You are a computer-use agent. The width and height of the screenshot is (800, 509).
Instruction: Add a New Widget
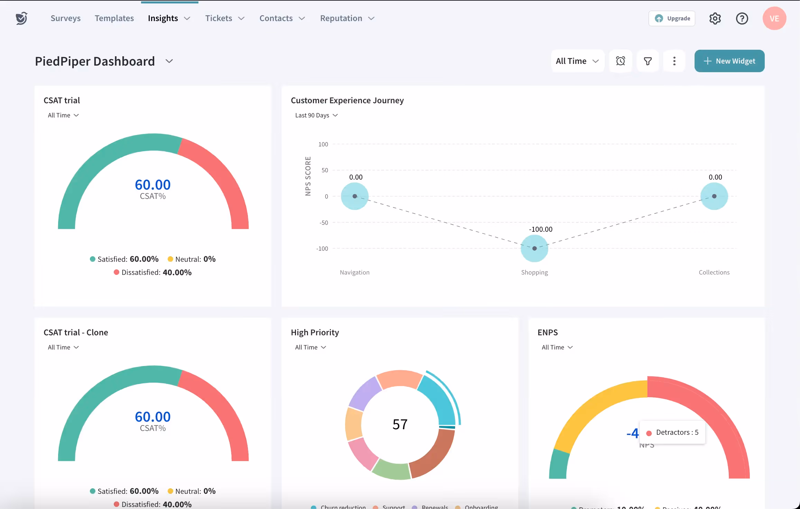729,61
